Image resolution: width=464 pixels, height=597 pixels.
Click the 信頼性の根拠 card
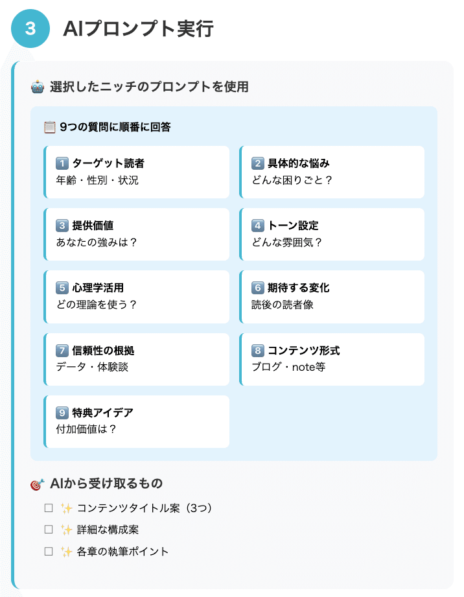[x=137, y=359]
